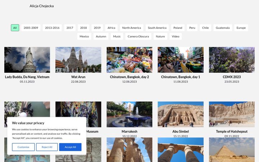Viewport: 259px width, 162px height.
Task: Show South America galleries
Action: [x=157, y=28]
